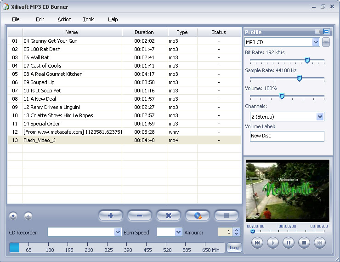
Task: Open the Tools menu
Action: tap(89, 19)
